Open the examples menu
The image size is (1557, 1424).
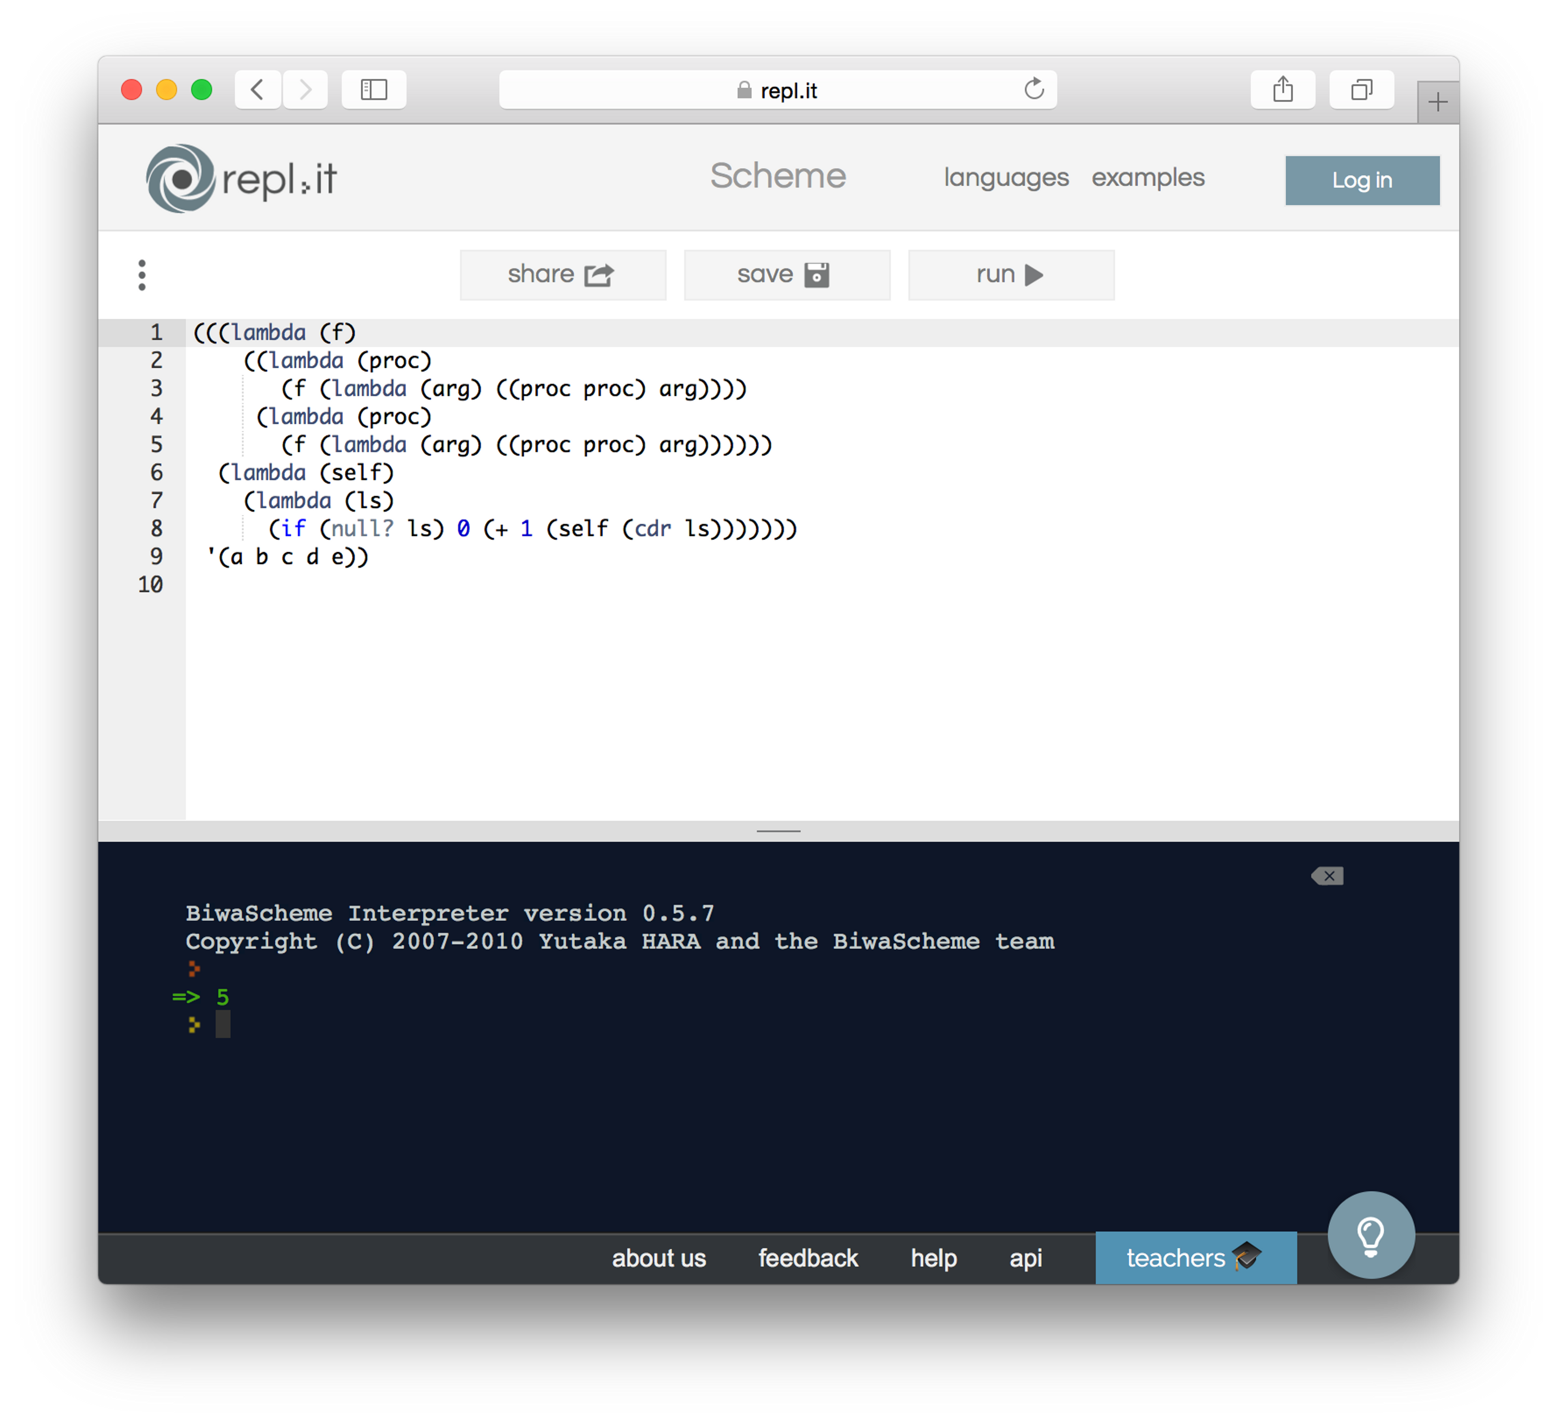[1147, 178]
